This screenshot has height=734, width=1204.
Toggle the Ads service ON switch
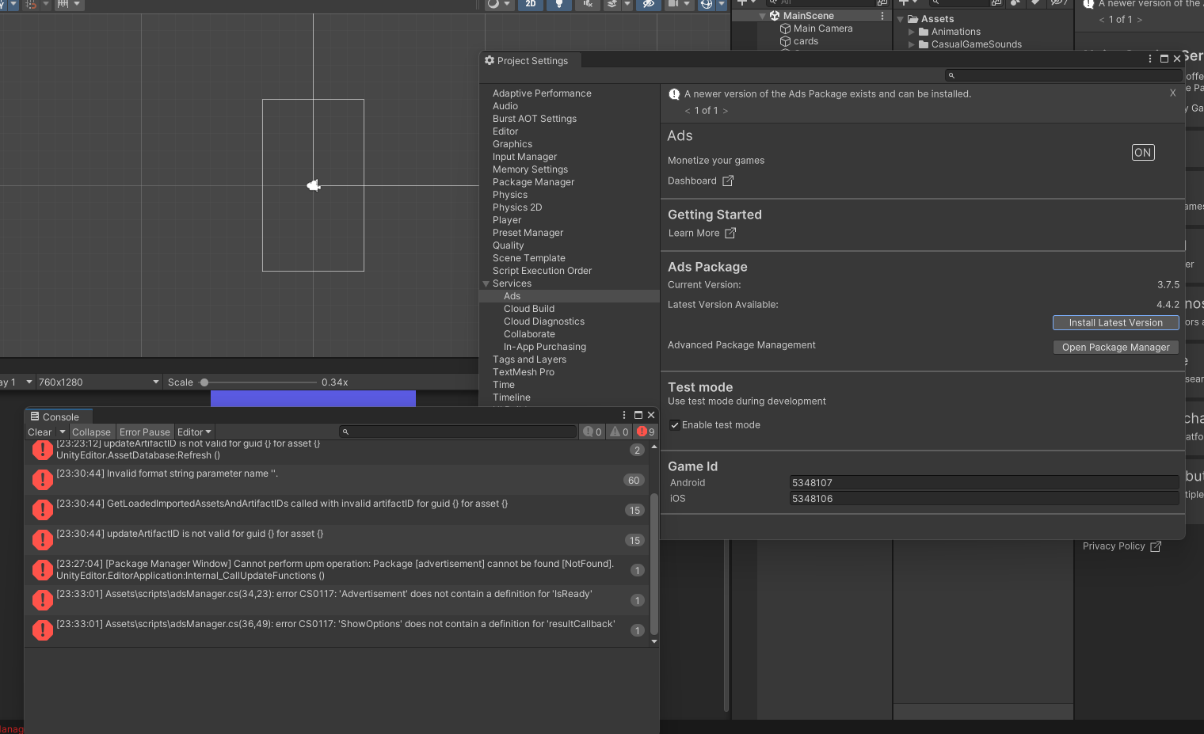click(1143, 153)
